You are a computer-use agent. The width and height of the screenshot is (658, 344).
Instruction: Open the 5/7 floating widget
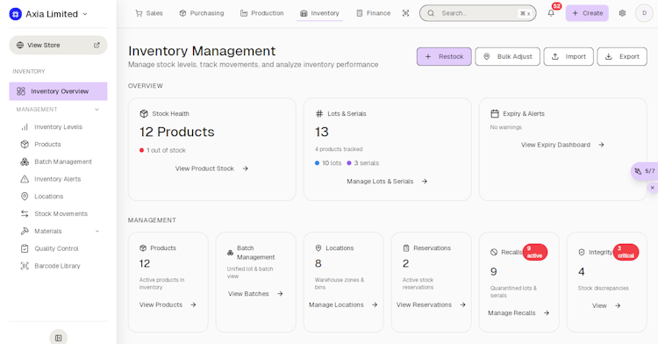pyautogui.click(x=645, y=171)
